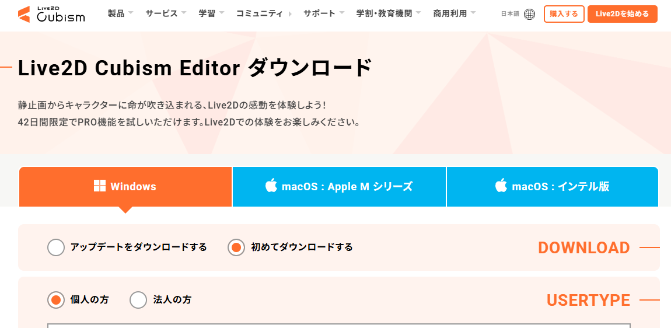671x328 pixels.
Task: Expand the 商用利用 menu
Action: [454, 13]
